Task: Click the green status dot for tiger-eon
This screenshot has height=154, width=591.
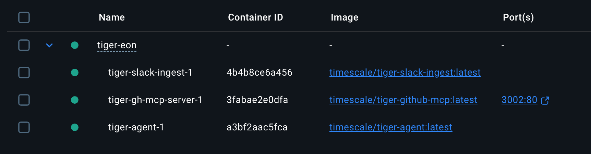Action: tap(75, 45)
